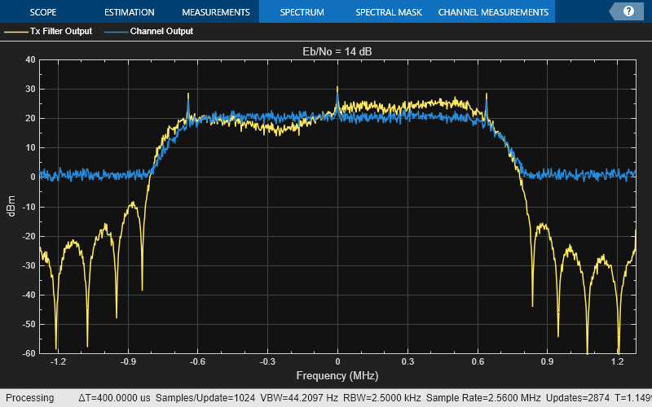Screen dimensions: 652x407
Task: Open the Spectral Mask tab
Action: [x=388, y=12]
